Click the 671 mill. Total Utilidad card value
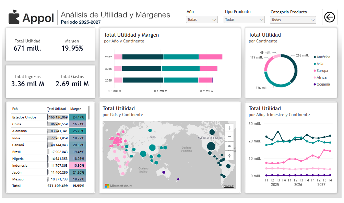The image size is (344, 203). coord(27,48)
